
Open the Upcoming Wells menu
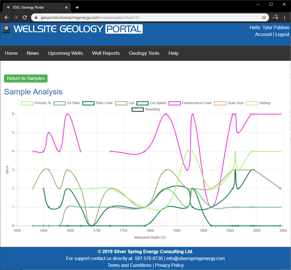65,53
